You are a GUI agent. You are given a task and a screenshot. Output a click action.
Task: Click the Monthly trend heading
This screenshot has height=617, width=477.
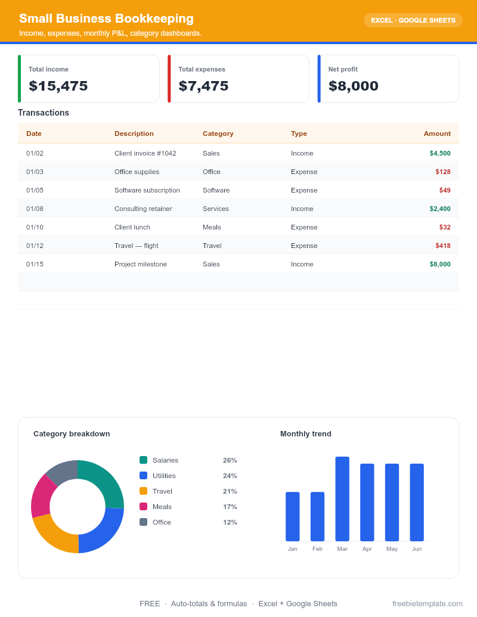click(306, 433)
